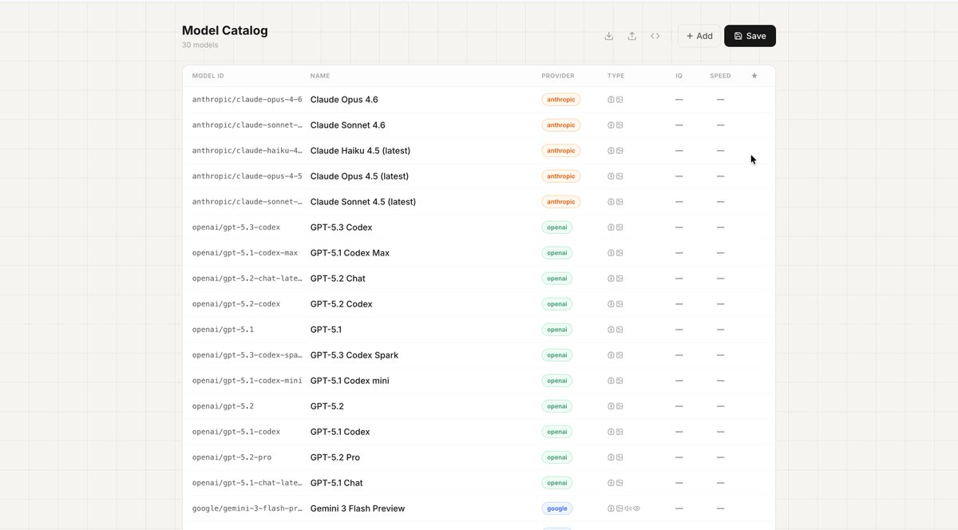958x530 pixels.
Task: Click the download icon in the header
Action: [x=609, y=36]
